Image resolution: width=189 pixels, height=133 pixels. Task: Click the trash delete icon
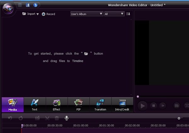tap(57, 118)
